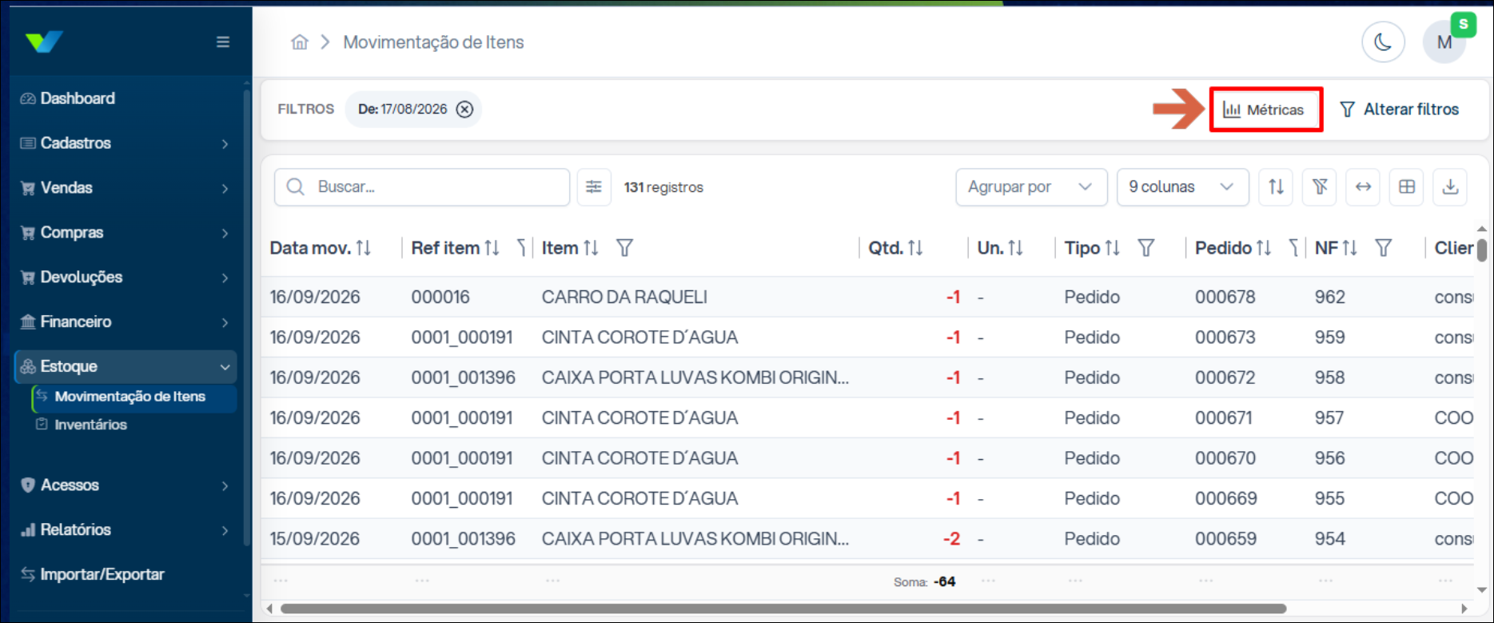The height and width of the screenshot is (623, 1494).
Task: Switch to dark mode with moon icon
Action: (x=1383, y=42)
